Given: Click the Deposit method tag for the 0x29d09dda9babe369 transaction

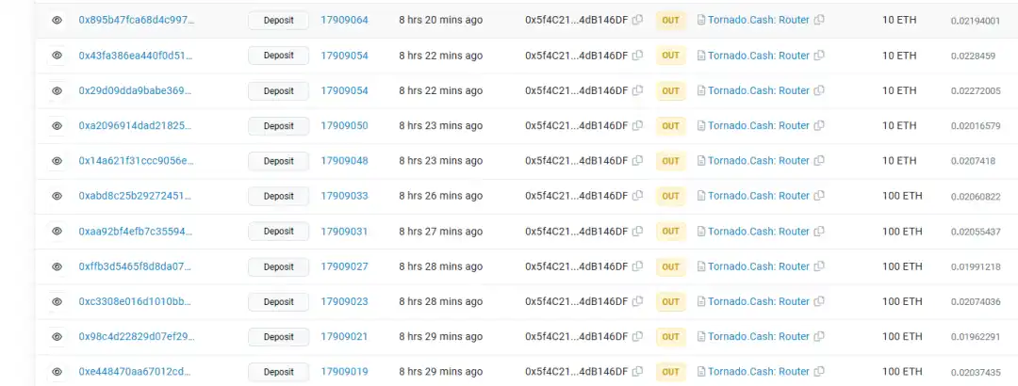Looking at the screenshot, I should 278,90.
